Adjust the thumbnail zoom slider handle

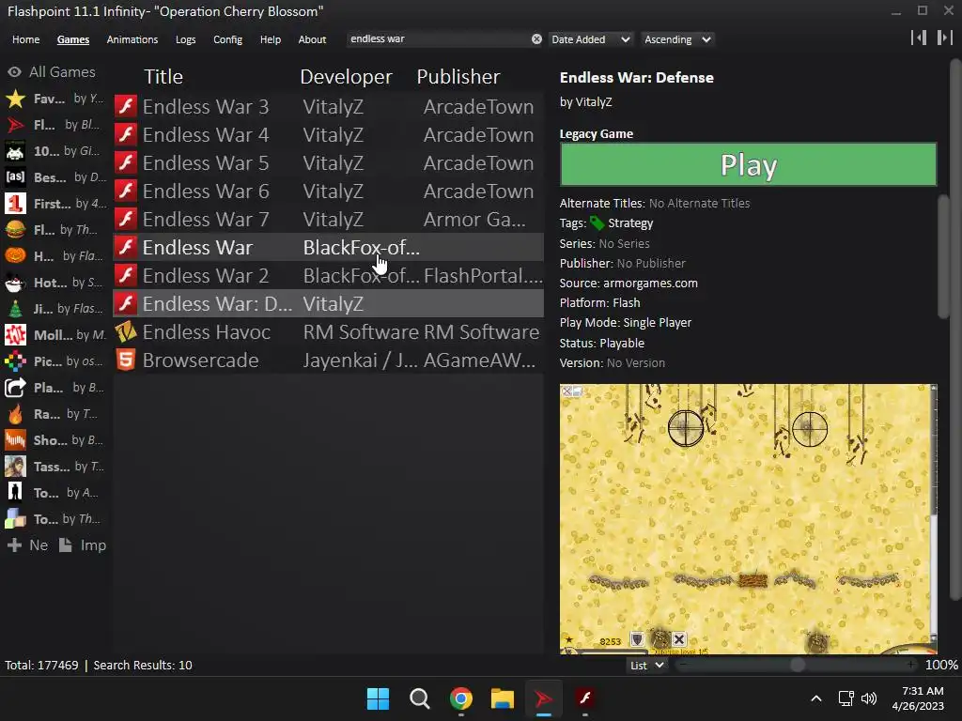797,666
